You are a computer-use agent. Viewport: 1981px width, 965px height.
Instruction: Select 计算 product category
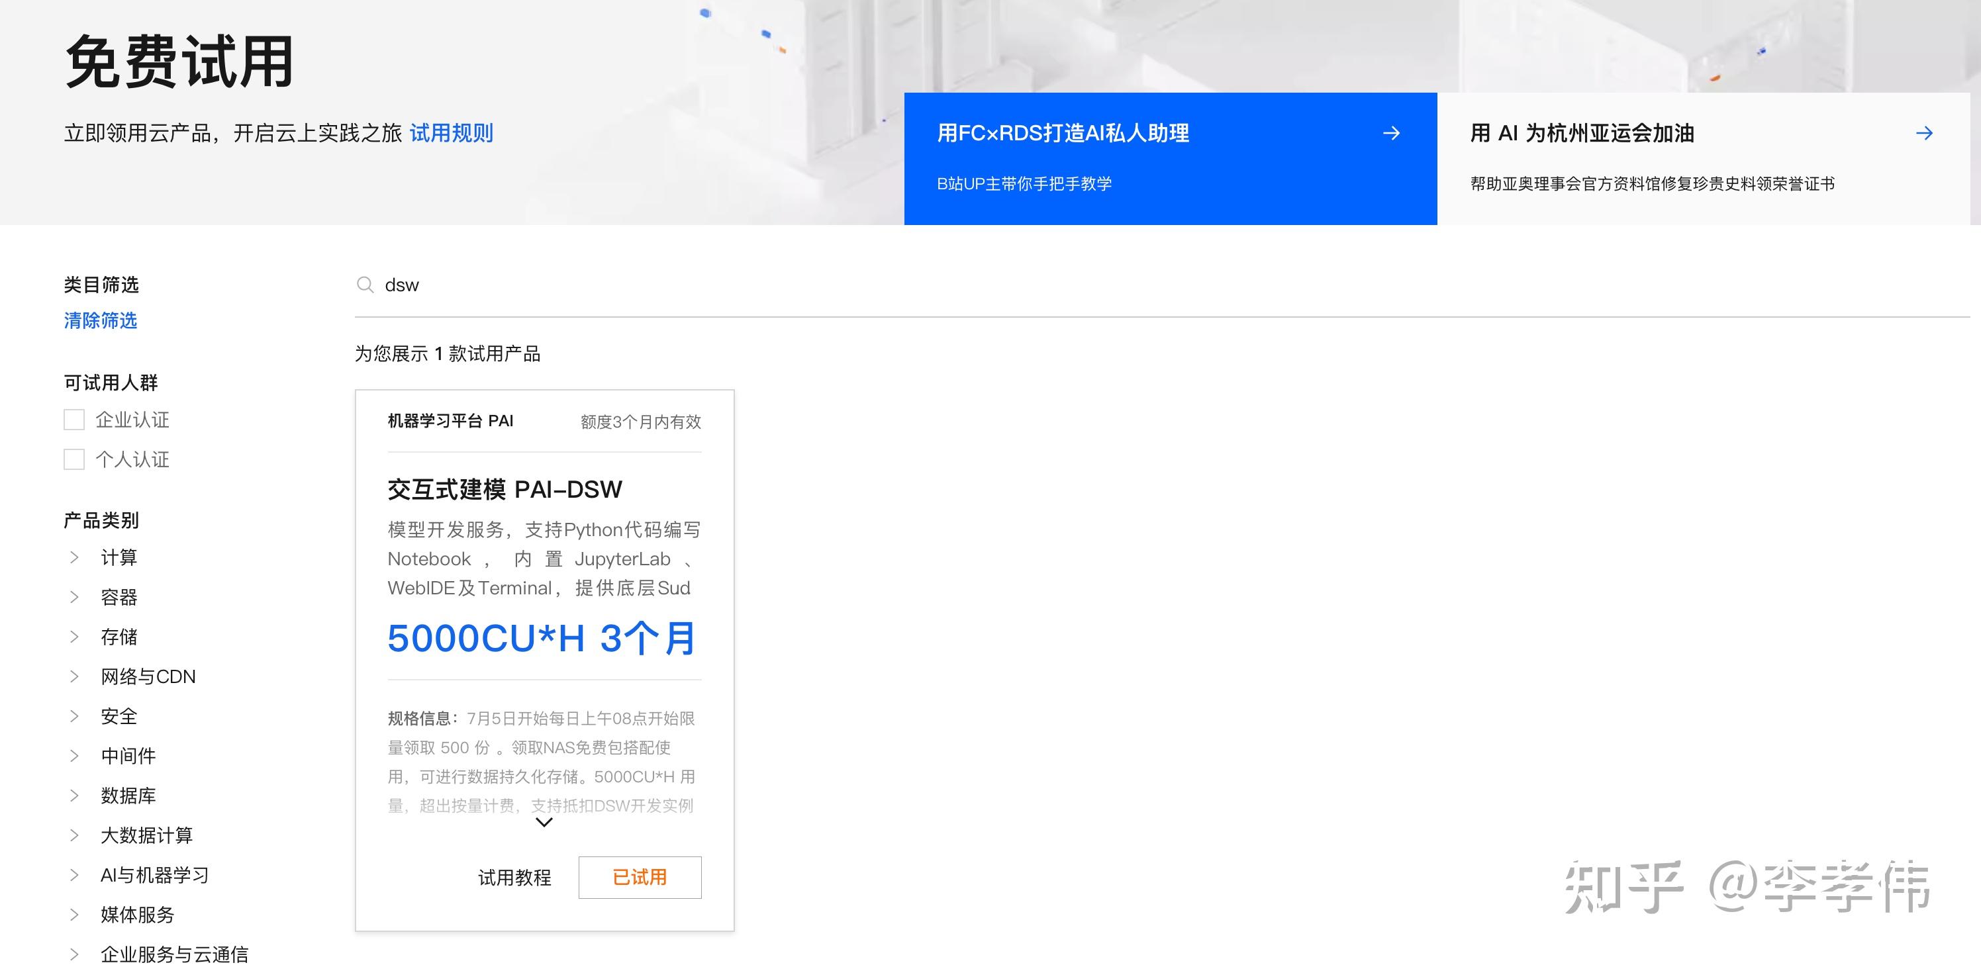pyautogui.click(x=119, y=557)
